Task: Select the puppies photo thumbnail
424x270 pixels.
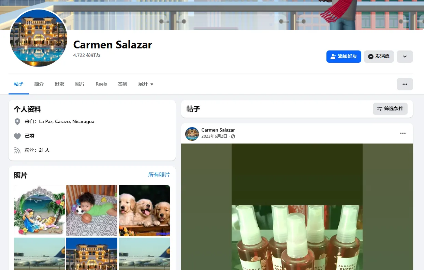Action: click(144, 210)
